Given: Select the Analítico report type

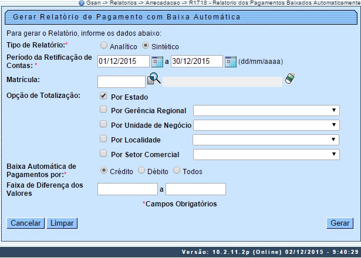Looking at the screenshot, I should pyautogui.click(x=104, y=46).
